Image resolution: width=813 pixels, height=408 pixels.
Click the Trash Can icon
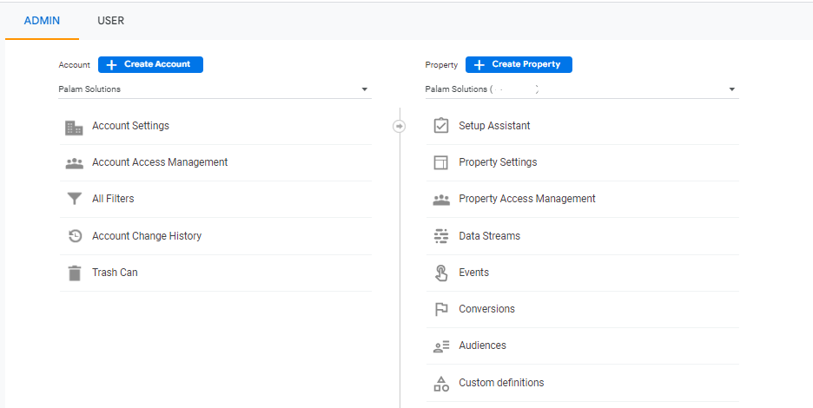click(75, 273)
